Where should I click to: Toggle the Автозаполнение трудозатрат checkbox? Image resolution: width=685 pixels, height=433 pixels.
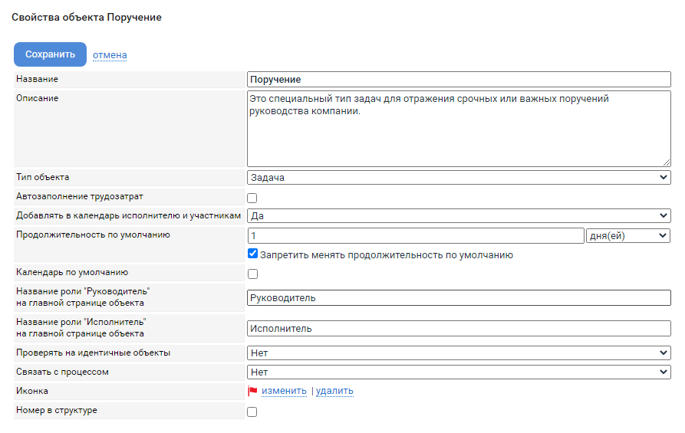coord(252,198)
